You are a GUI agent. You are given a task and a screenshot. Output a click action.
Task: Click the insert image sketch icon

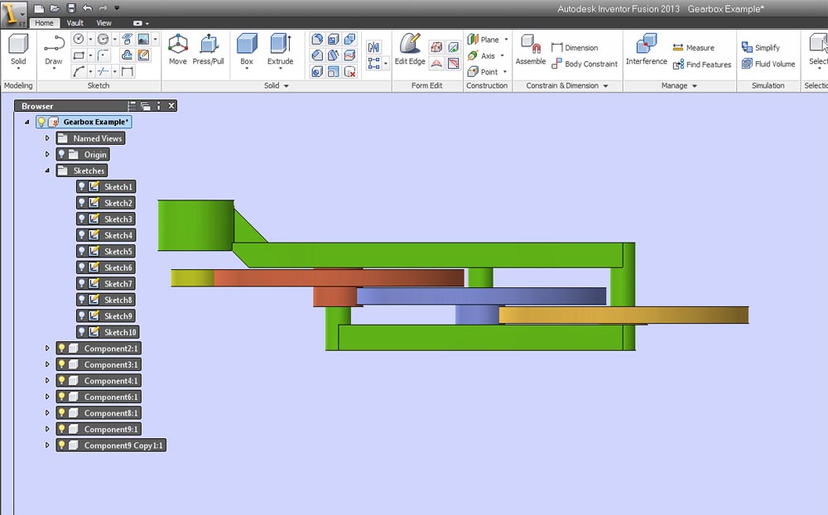143,39
